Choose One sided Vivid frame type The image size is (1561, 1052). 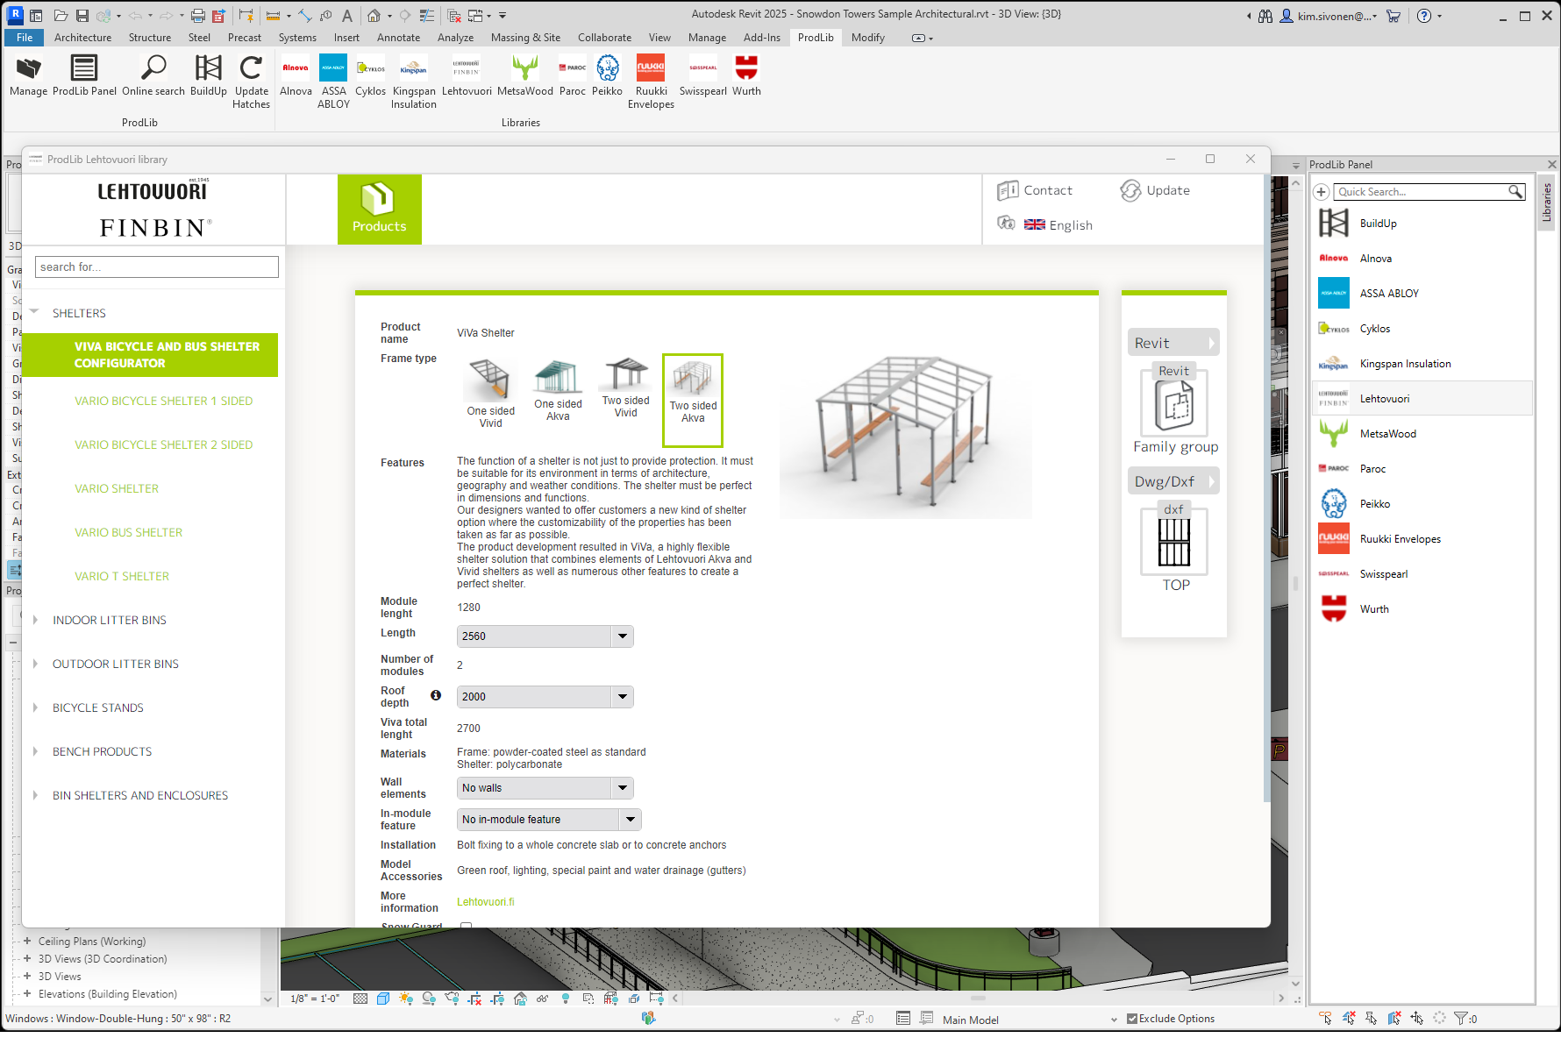point(490,394)
